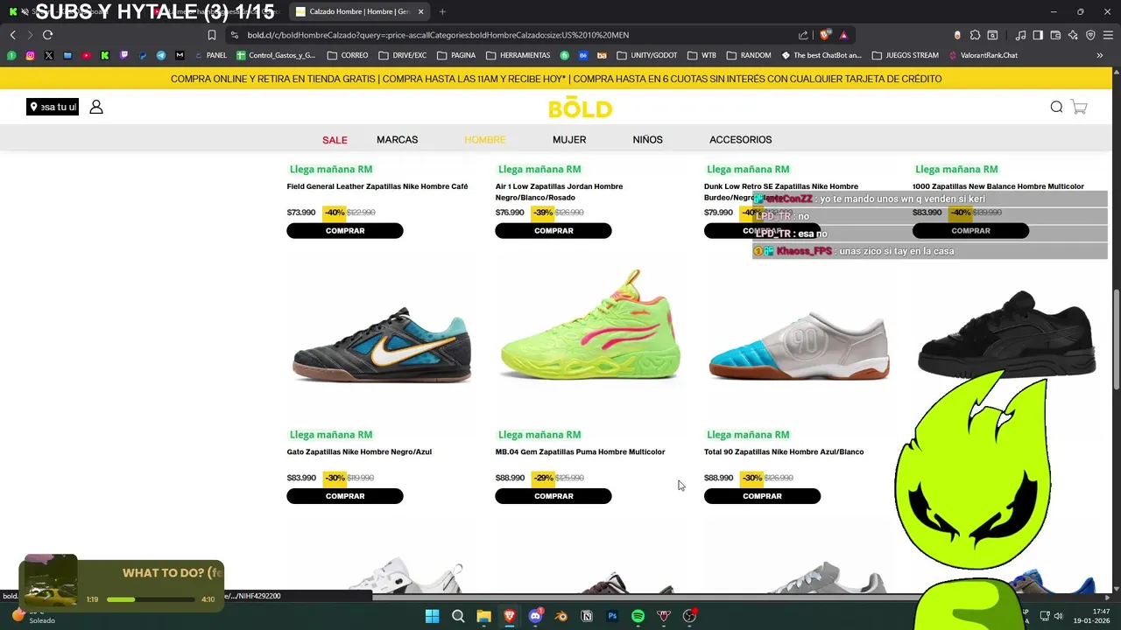Screen dimensions: 1121x630
Task: Open the Instagram bookmark icon
Action: [30, 55]
